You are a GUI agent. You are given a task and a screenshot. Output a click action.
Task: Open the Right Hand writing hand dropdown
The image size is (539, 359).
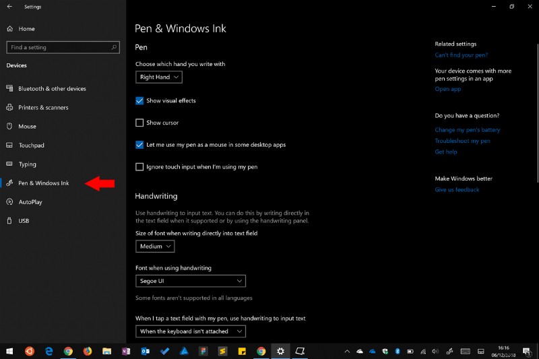pos(158,77)
